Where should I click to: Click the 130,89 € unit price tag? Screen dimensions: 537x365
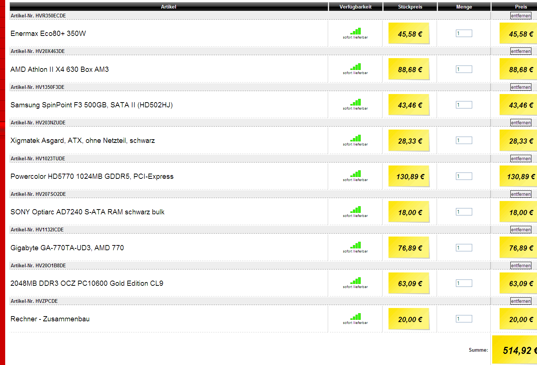pos(409,177)
